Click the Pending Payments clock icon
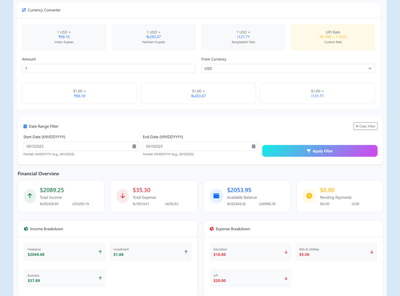Screen dimensions: 400x296 click(309, 196)
